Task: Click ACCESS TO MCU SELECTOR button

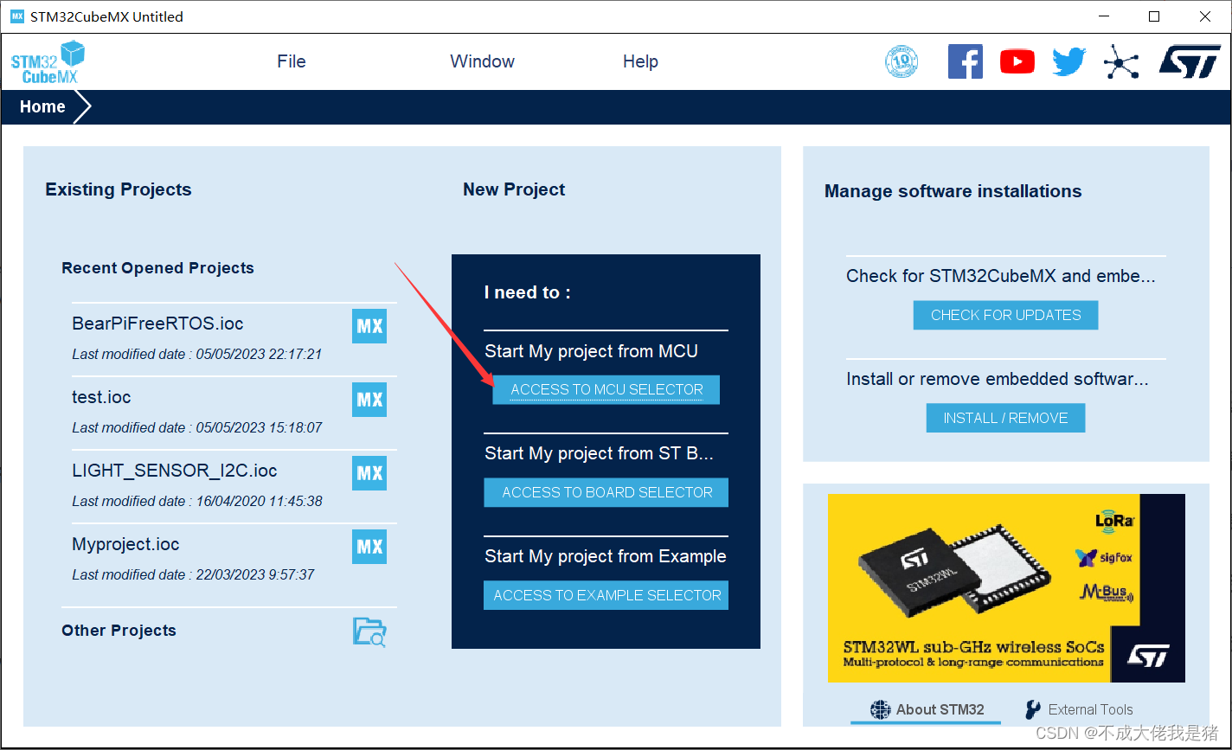Action: tap(606, 389)
